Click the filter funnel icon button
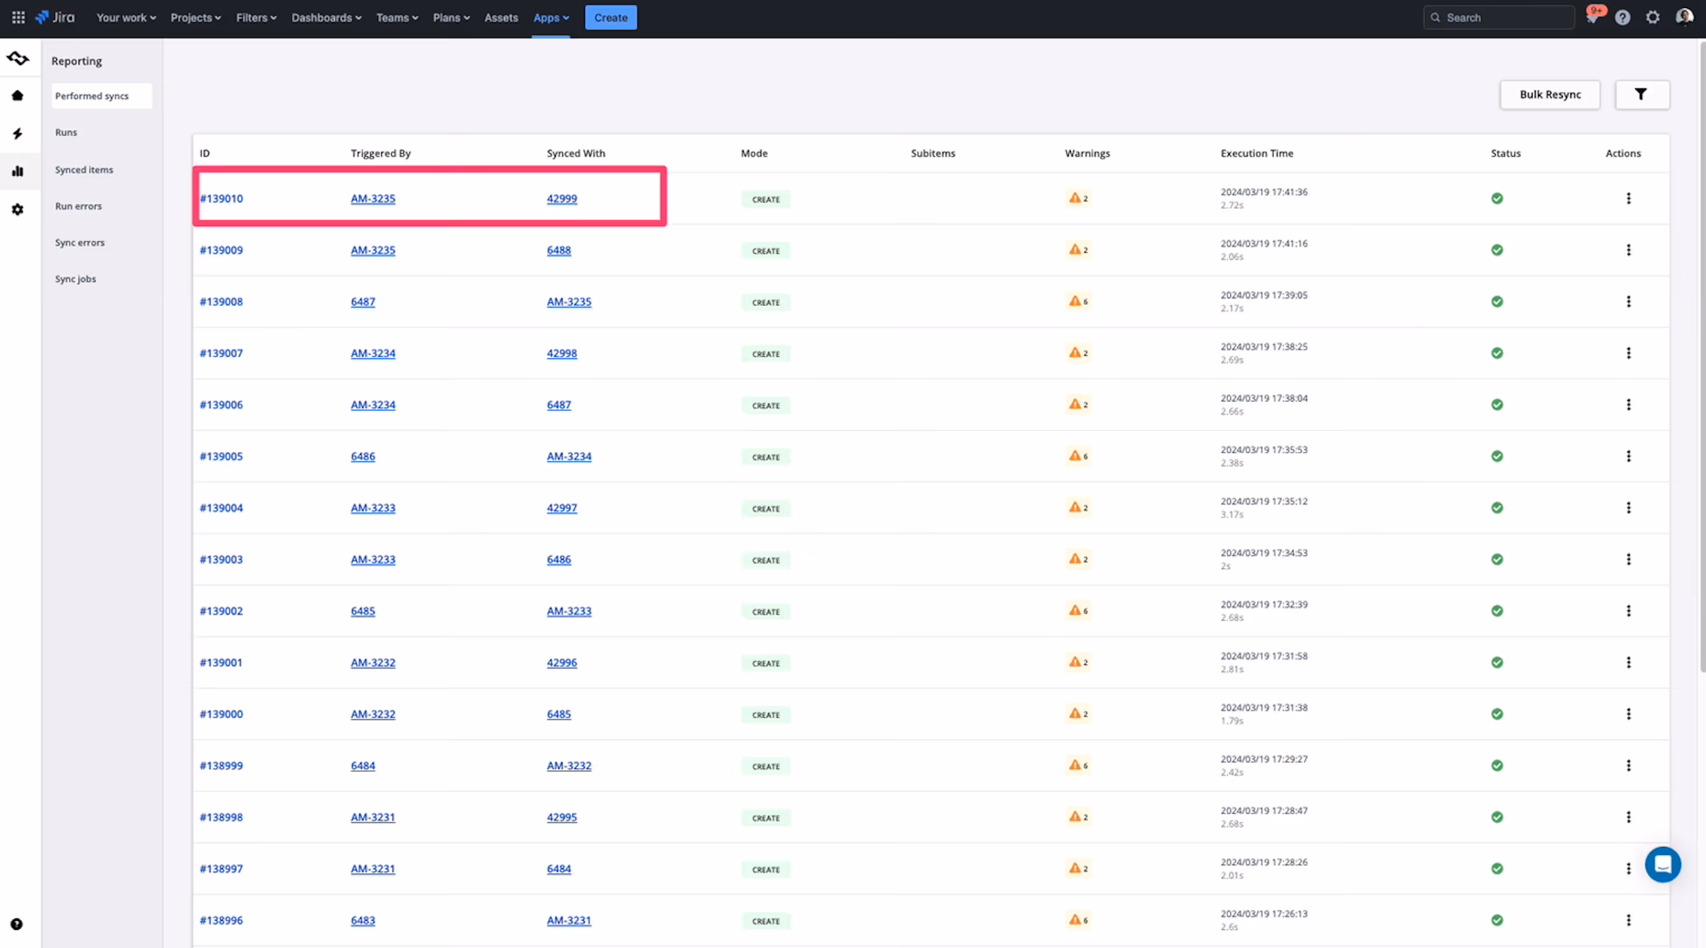1706x948 pixels. click(x=1641, y=95)
